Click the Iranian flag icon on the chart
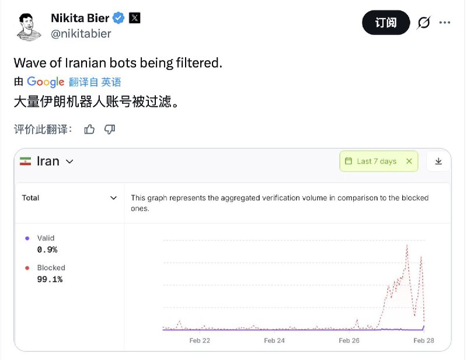Viewport: 467px width, 360px height. click(26, 161)
